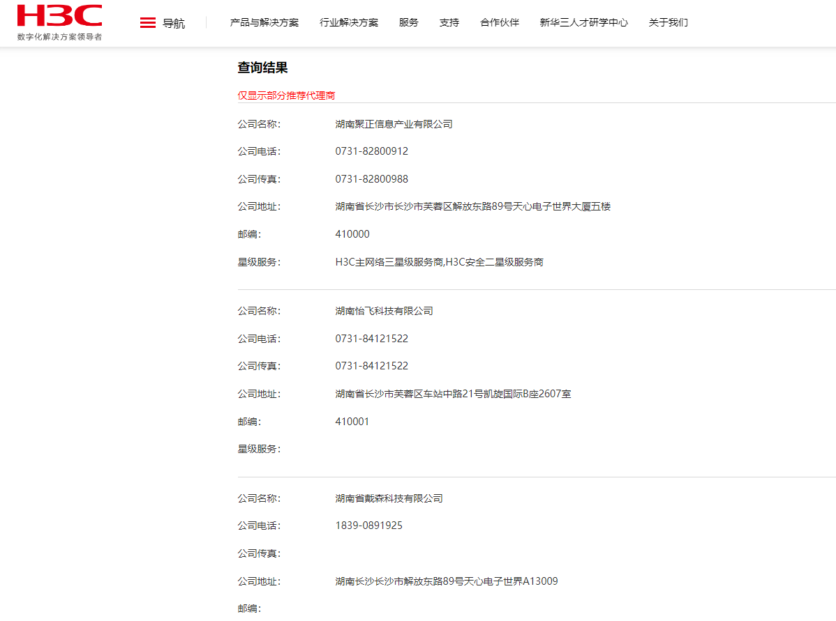Select address with 凯旋国际B座2607室
The image size is (836, 621).
coord(453,394)
